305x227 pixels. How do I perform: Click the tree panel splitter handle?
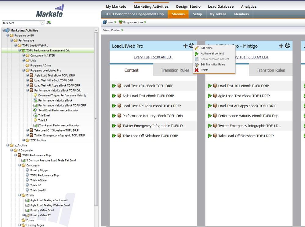[96, 119]
